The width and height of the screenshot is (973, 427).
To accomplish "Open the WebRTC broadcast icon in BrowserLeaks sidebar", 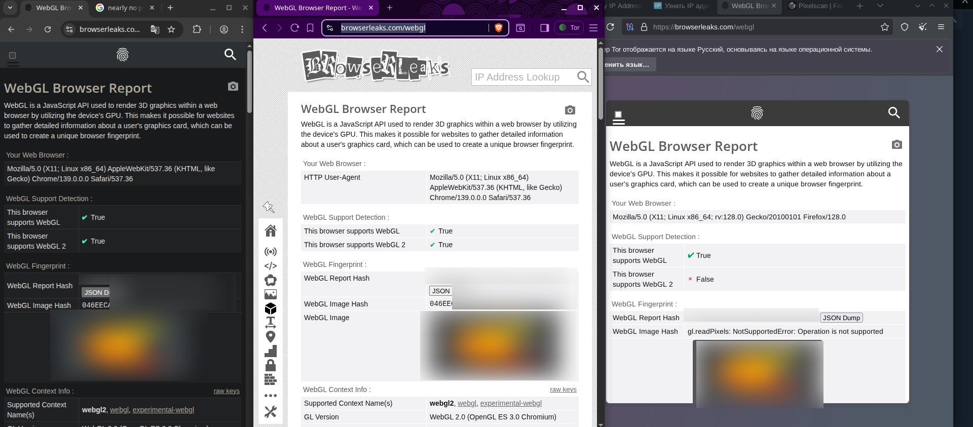I will tap(271, 252).
